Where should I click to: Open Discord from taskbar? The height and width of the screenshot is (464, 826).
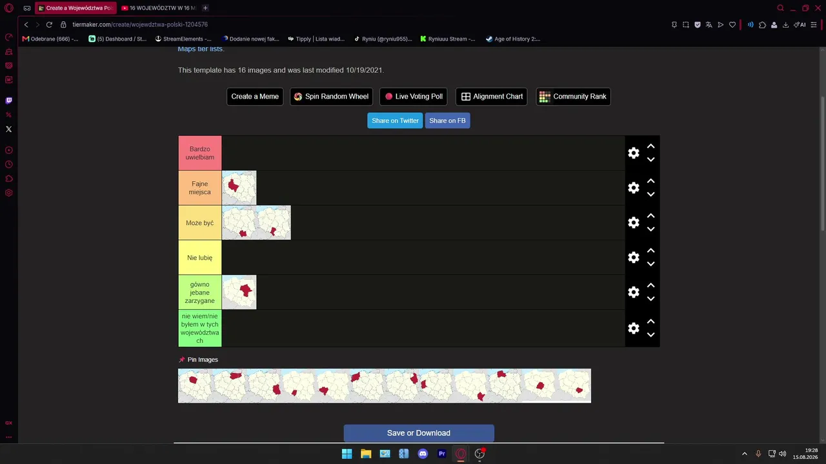(423, 454)
